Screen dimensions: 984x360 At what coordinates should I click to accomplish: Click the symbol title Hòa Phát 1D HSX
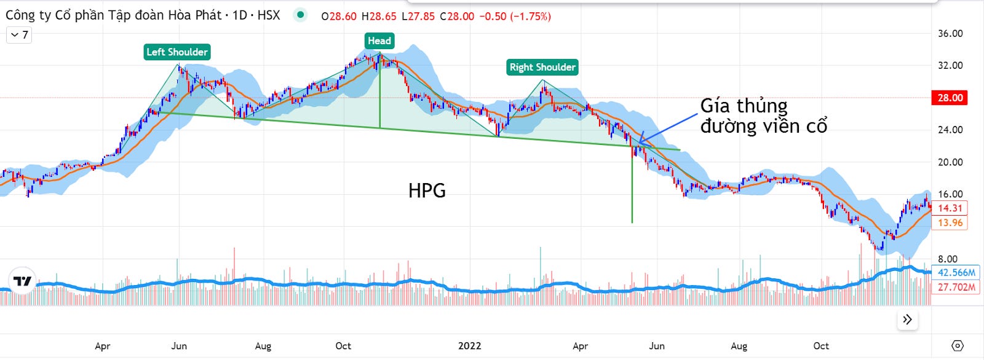(143, 15)
